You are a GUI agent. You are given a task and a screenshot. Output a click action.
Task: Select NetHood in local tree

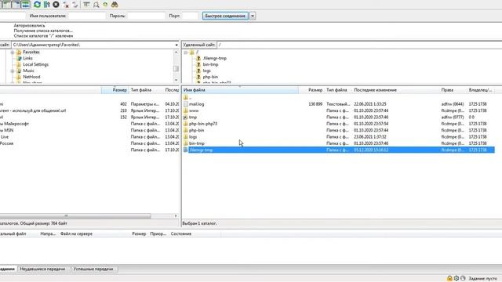coord(31,77)
